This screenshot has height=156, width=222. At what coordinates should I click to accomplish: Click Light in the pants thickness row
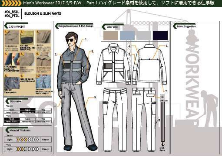point(10,149)
